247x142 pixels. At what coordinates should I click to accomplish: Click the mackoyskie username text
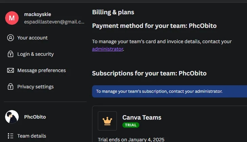click(x=38, y=14)
